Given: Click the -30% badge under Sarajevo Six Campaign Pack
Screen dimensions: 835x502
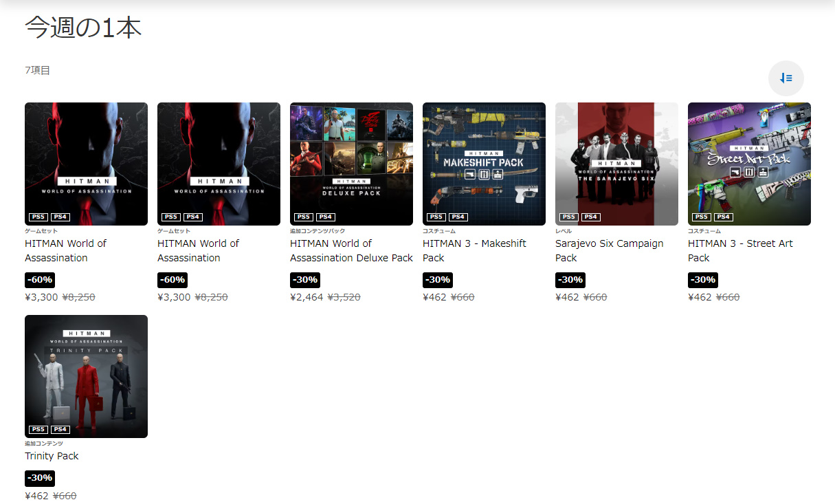Looking at the screenshot, I should [x=570, y=280].
